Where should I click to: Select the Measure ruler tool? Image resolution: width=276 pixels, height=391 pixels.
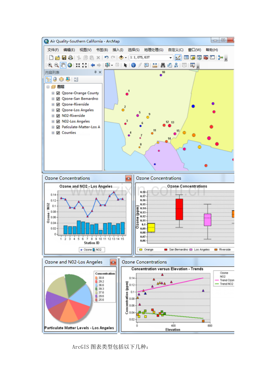click(155, 65)
